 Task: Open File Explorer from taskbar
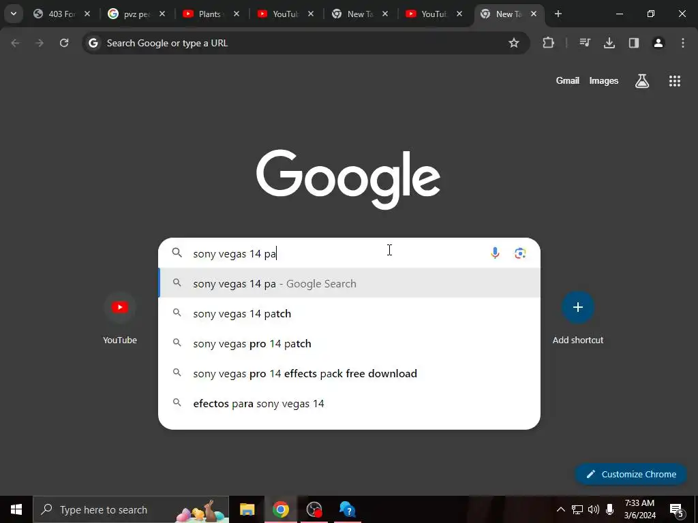(247, 509)
